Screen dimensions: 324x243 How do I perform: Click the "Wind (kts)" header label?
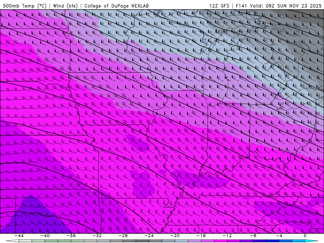coord(65,6)
